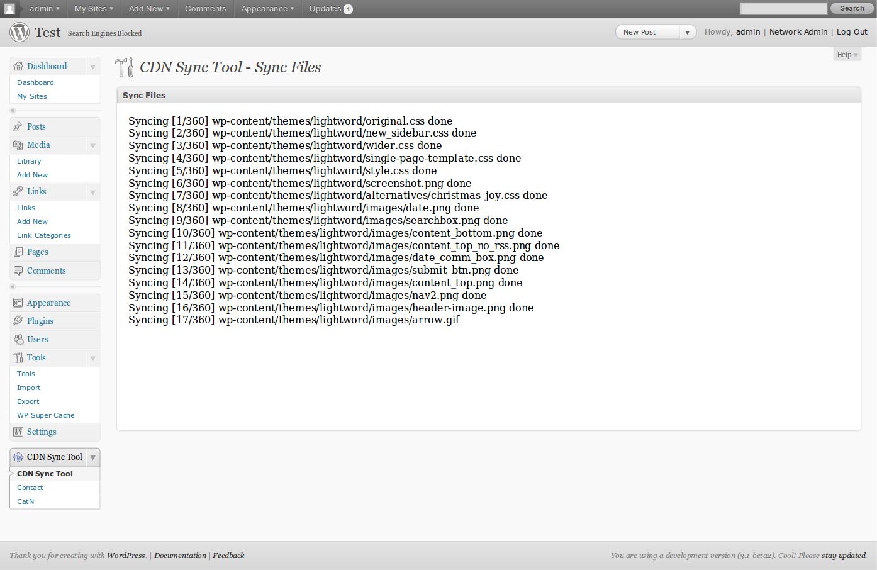This screenshot has height=570, width=877.
Task: Click the Plugins plug icon
Action: [18, 321]
